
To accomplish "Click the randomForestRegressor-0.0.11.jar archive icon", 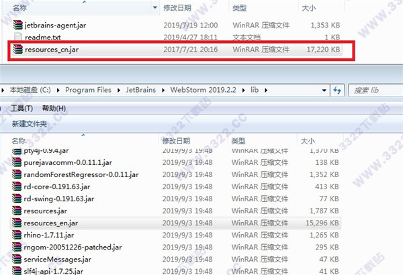I will [17, 174].
